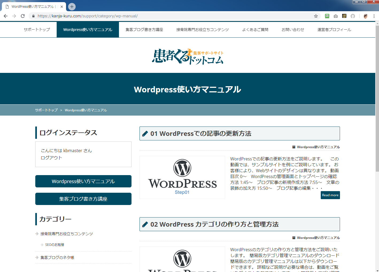Screen dimensions: 379x272
Task: Click the Wordpress使い方マニュアル category link under article 01
Action: click(318, 147)
